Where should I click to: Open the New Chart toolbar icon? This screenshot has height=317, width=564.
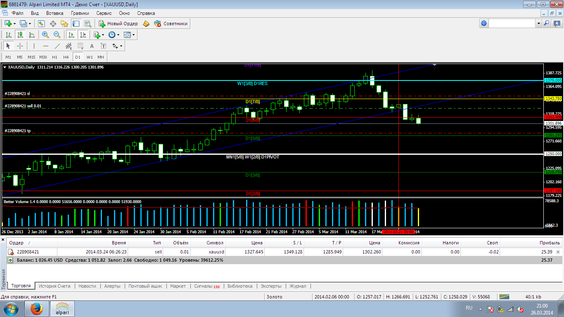8,24
